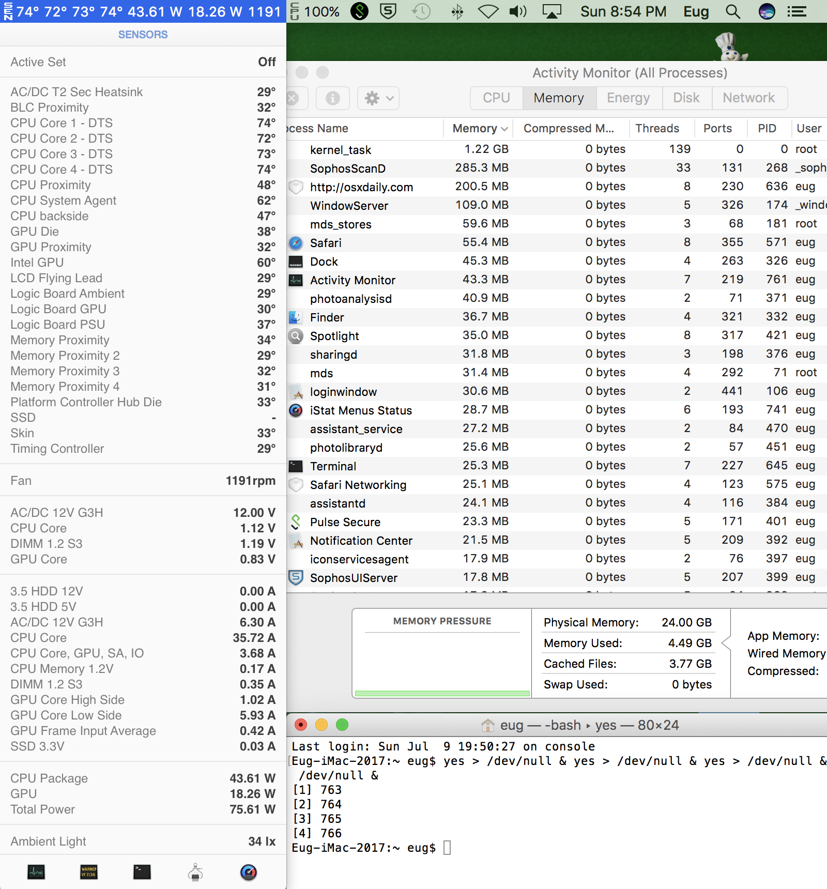Image resolution: width=827 pixels, height=889 pixels.
Task: Sort by the Memory column header
Action: [x=478, y=128]
